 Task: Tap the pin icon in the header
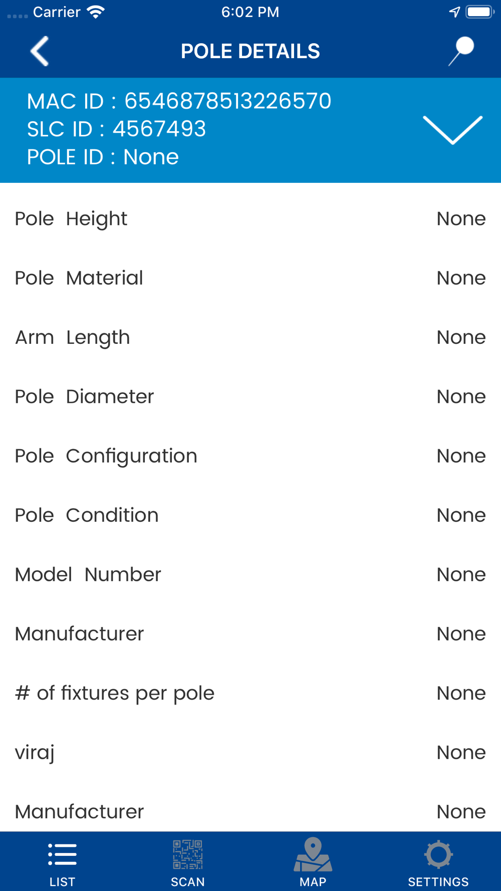tap(461, 51)
